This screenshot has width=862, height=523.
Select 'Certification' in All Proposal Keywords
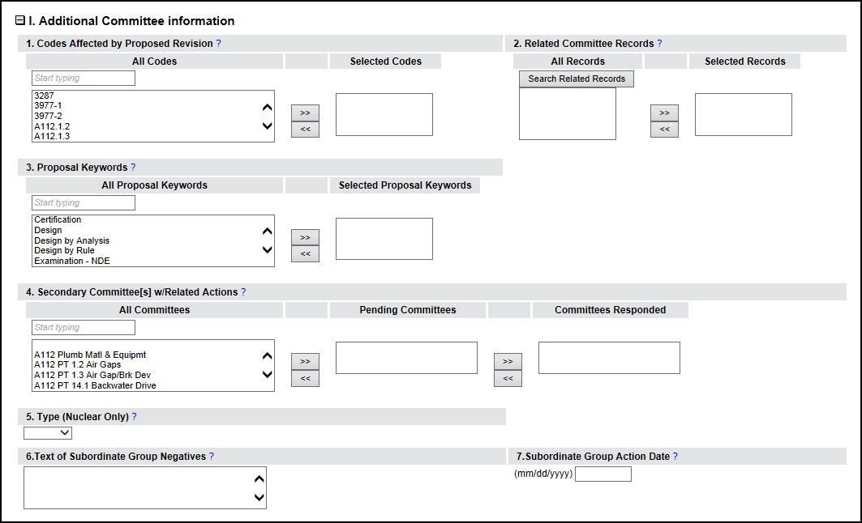tap(57, 219)
